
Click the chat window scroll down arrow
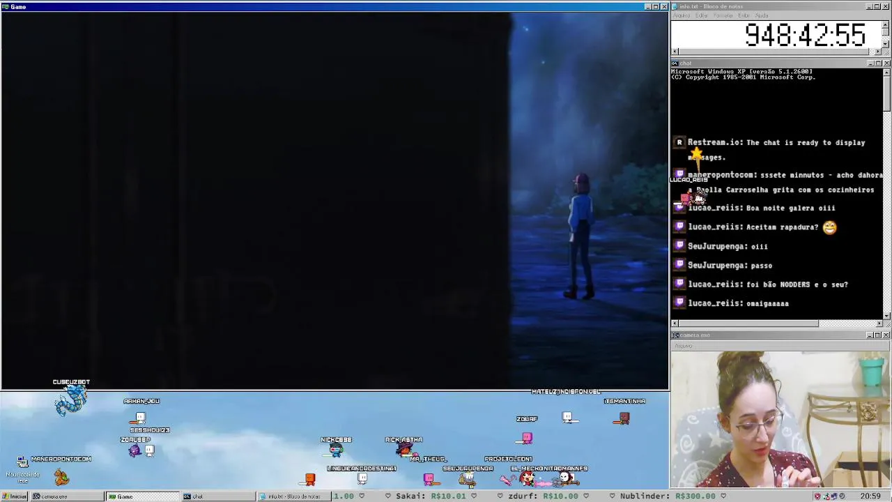[x=886, y=316]
